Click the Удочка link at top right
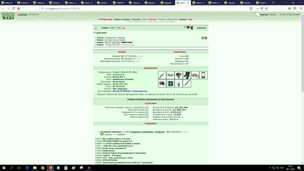Viewport: 304px width, 171px height. pyautogui.click(x=264, y=14)
